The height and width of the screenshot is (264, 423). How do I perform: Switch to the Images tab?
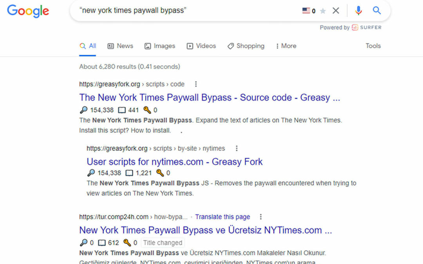[x=159, y=46]
